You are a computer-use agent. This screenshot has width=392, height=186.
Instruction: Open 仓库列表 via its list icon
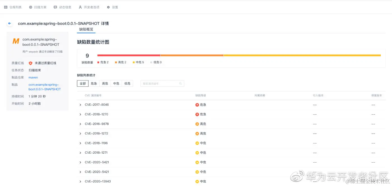(x=6, y=7)
